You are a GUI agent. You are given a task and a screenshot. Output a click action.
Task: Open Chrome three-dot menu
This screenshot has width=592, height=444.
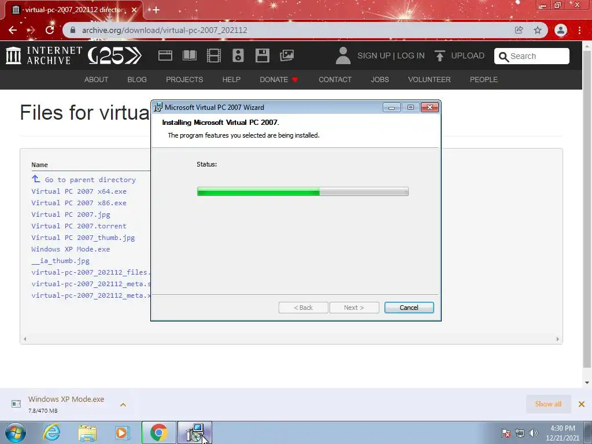pos(579,30)
